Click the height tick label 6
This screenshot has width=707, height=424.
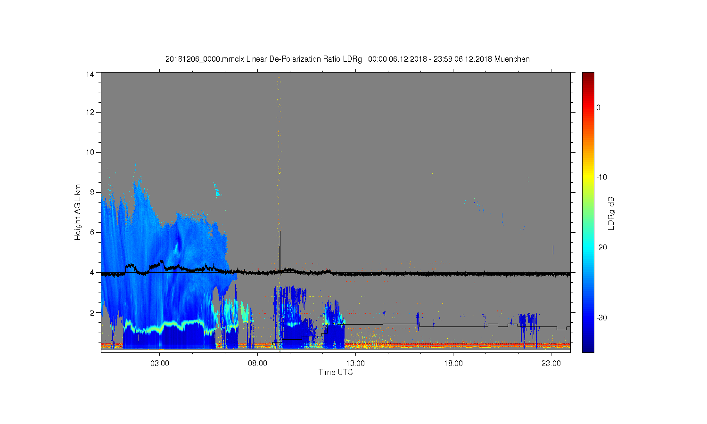pos(92,232)
